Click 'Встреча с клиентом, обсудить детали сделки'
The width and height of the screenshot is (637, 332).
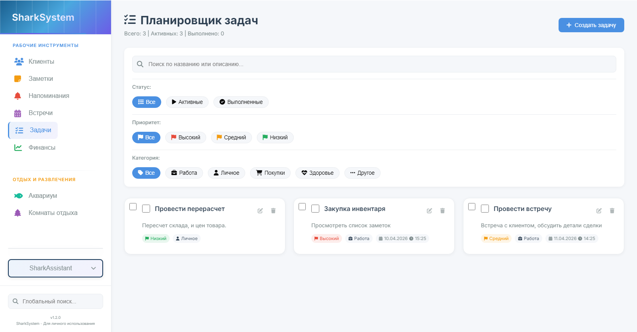(541, 226)
